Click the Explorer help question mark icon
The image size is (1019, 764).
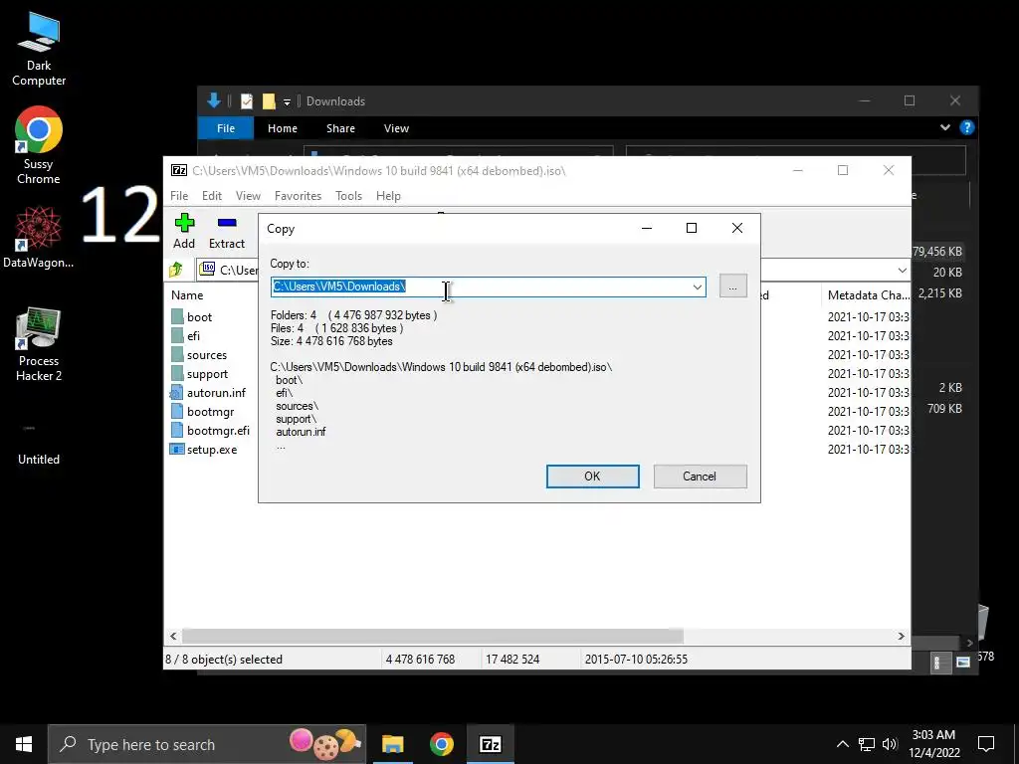tap(967, 128)
